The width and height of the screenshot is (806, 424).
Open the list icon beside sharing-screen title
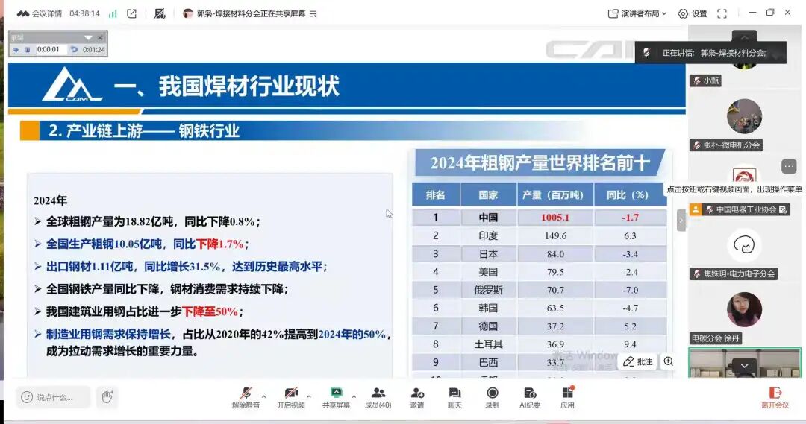313,14
